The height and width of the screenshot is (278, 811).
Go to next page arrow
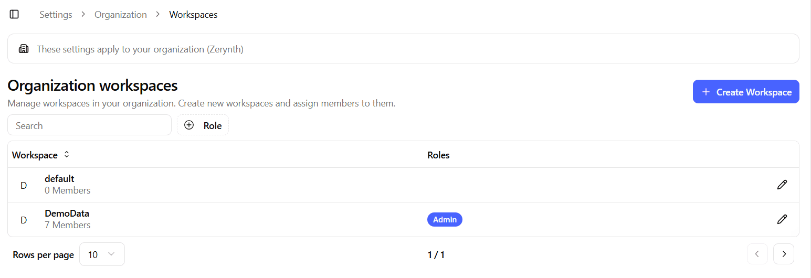pyautogui.click(x=784, y=254)
